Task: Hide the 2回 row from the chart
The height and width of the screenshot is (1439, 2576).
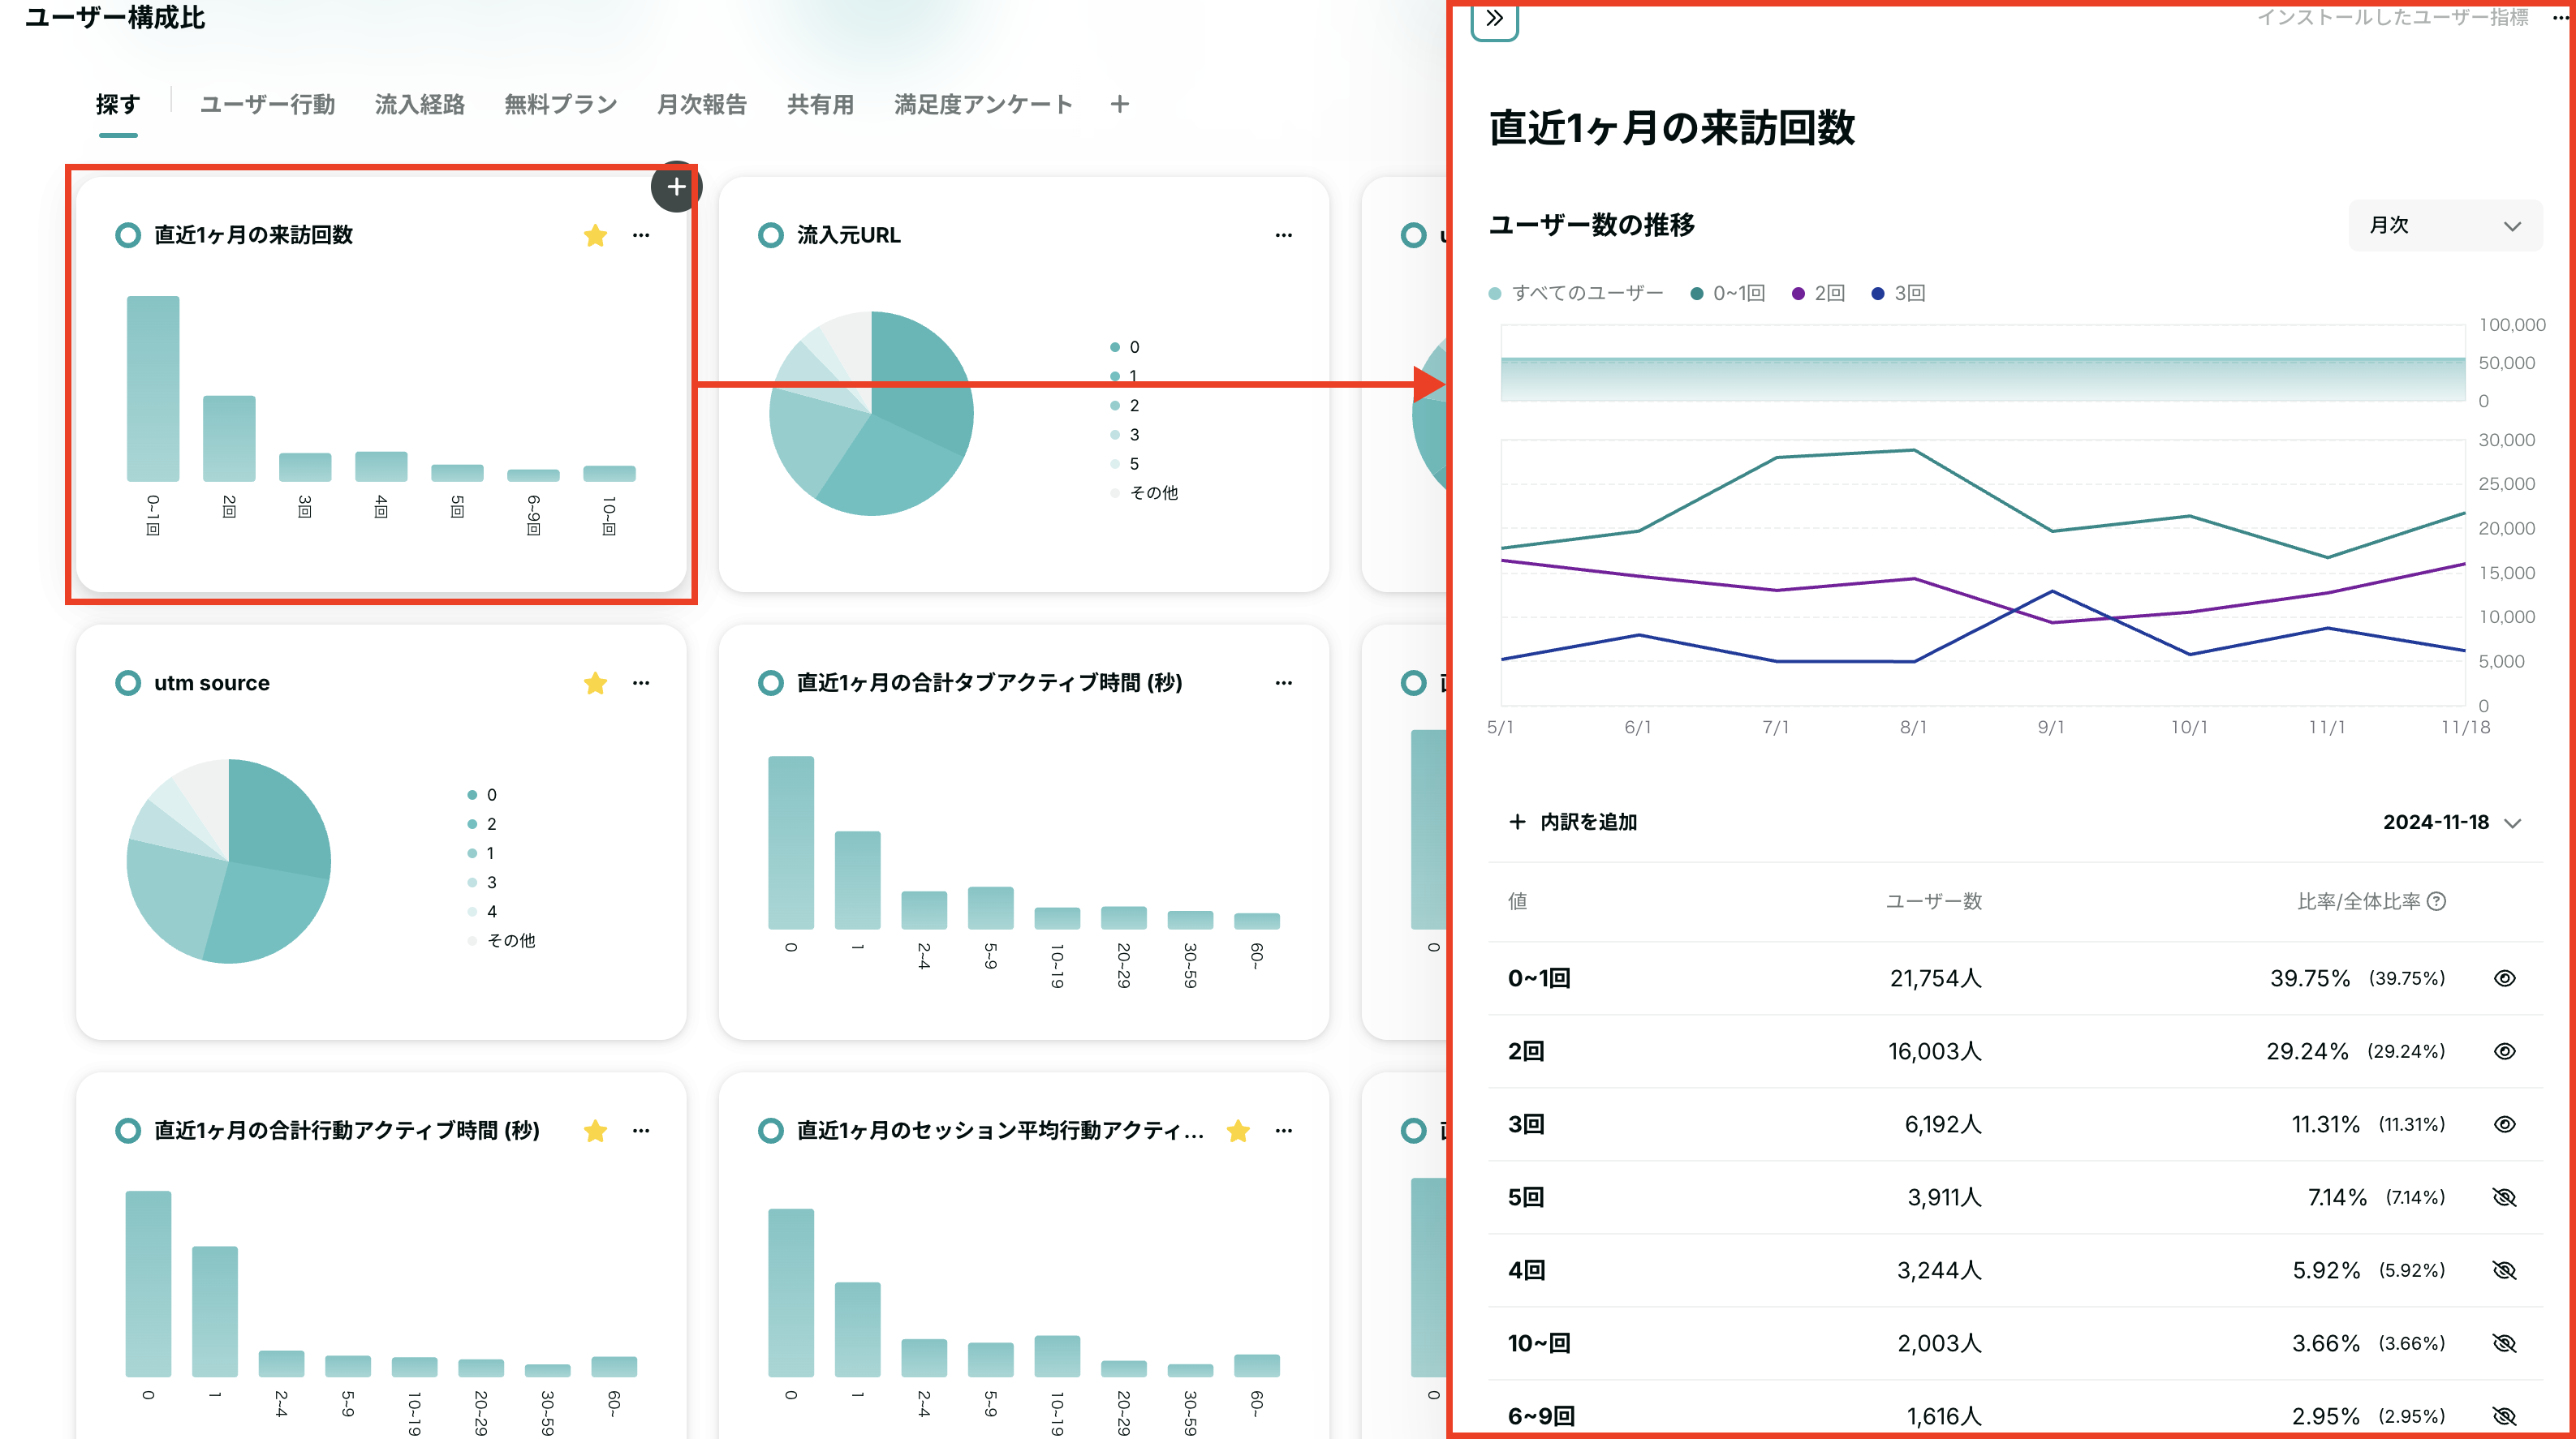Action: [2504, 1051]
